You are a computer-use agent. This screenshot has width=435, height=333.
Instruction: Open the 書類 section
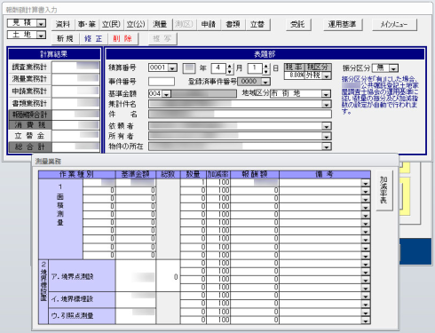[233, 24]
